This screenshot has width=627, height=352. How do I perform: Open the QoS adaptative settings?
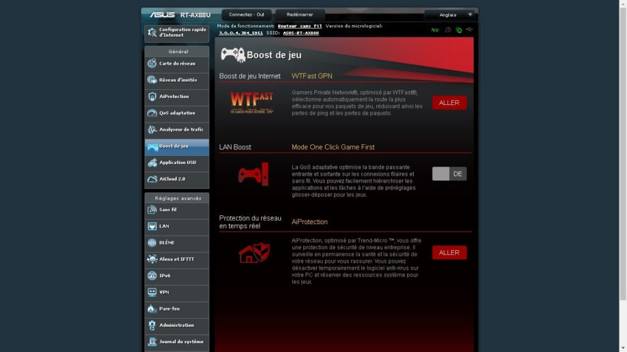pos(177,113)
